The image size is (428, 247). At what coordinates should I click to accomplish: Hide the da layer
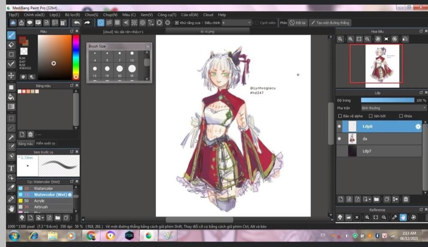pyautogui.click(x=339, y=139)
